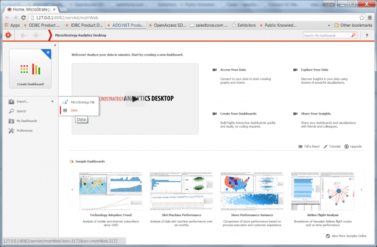Image resolution: width=377 pixels, height=247 pixels.
Task: Open the Preferences sidebar item
Action: pos(24,131)
